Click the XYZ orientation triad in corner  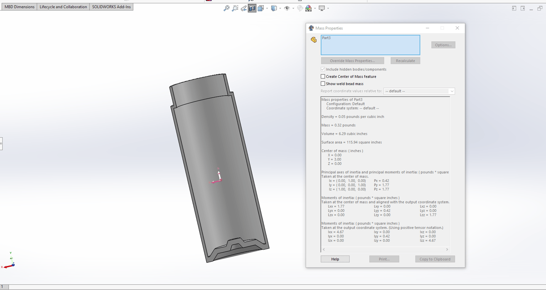[x=9, y=261]
